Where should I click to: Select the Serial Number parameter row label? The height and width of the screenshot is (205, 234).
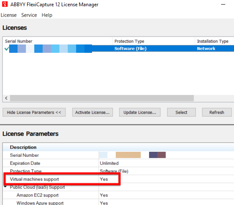(x=24, y=155)
